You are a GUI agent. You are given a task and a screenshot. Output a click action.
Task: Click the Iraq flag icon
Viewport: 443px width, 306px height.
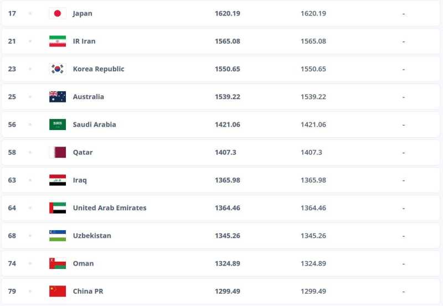pos(57,180)
